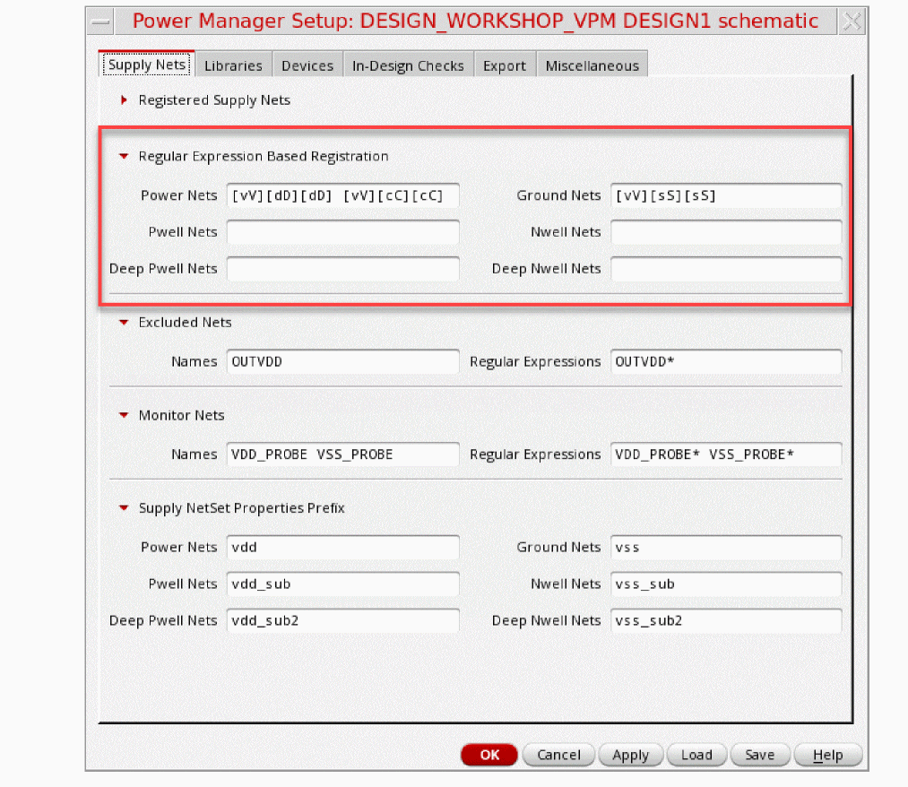Viewport: 908px width, 787px height.
Task: Collapse the Excluded Nets section
Action: pyautogui.click(x=125, y=323)
